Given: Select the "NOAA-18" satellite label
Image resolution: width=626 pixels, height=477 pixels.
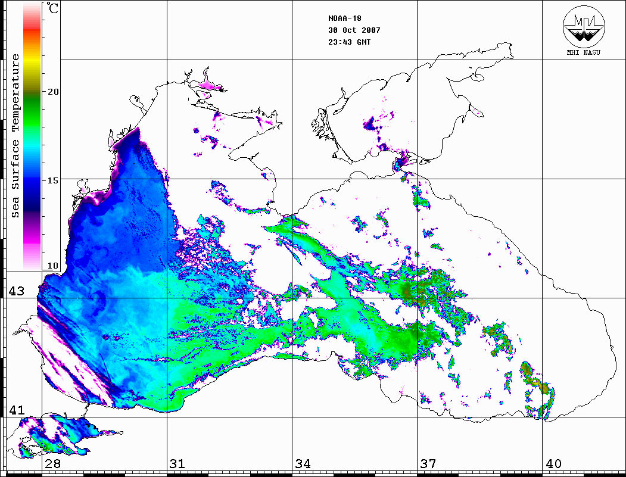Looking at the screenshot, I should [x=344, y=18].
